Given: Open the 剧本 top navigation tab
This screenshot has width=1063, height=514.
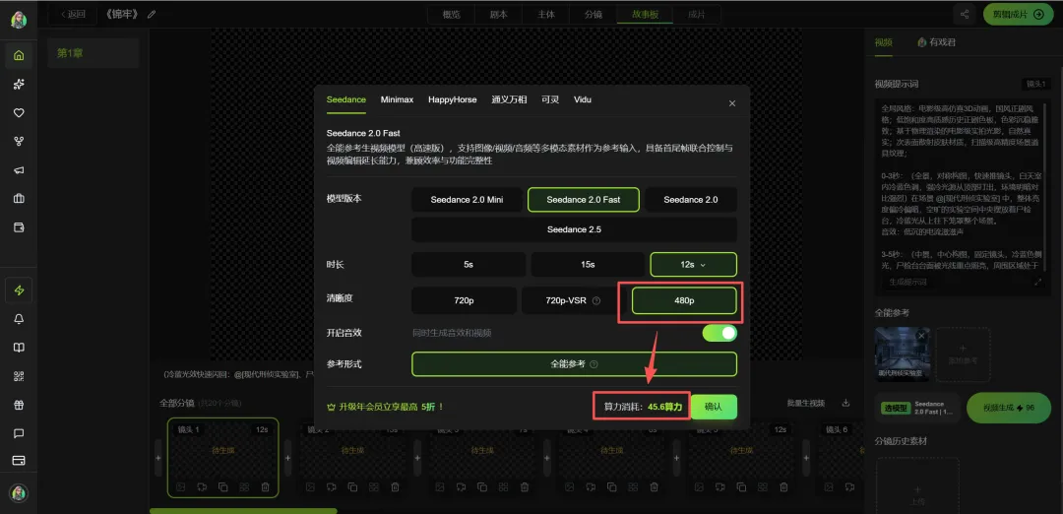Looking at the screenshot, I should coord(498,14).
